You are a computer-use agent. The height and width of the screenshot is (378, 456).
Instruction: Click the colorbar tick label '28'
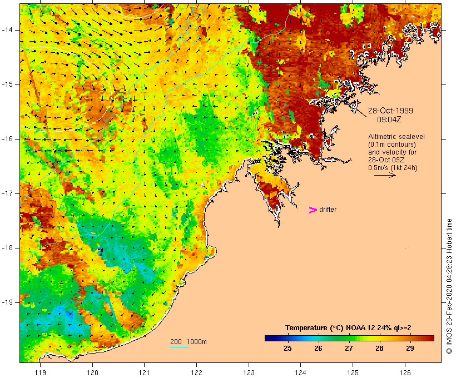coord(379,349)
